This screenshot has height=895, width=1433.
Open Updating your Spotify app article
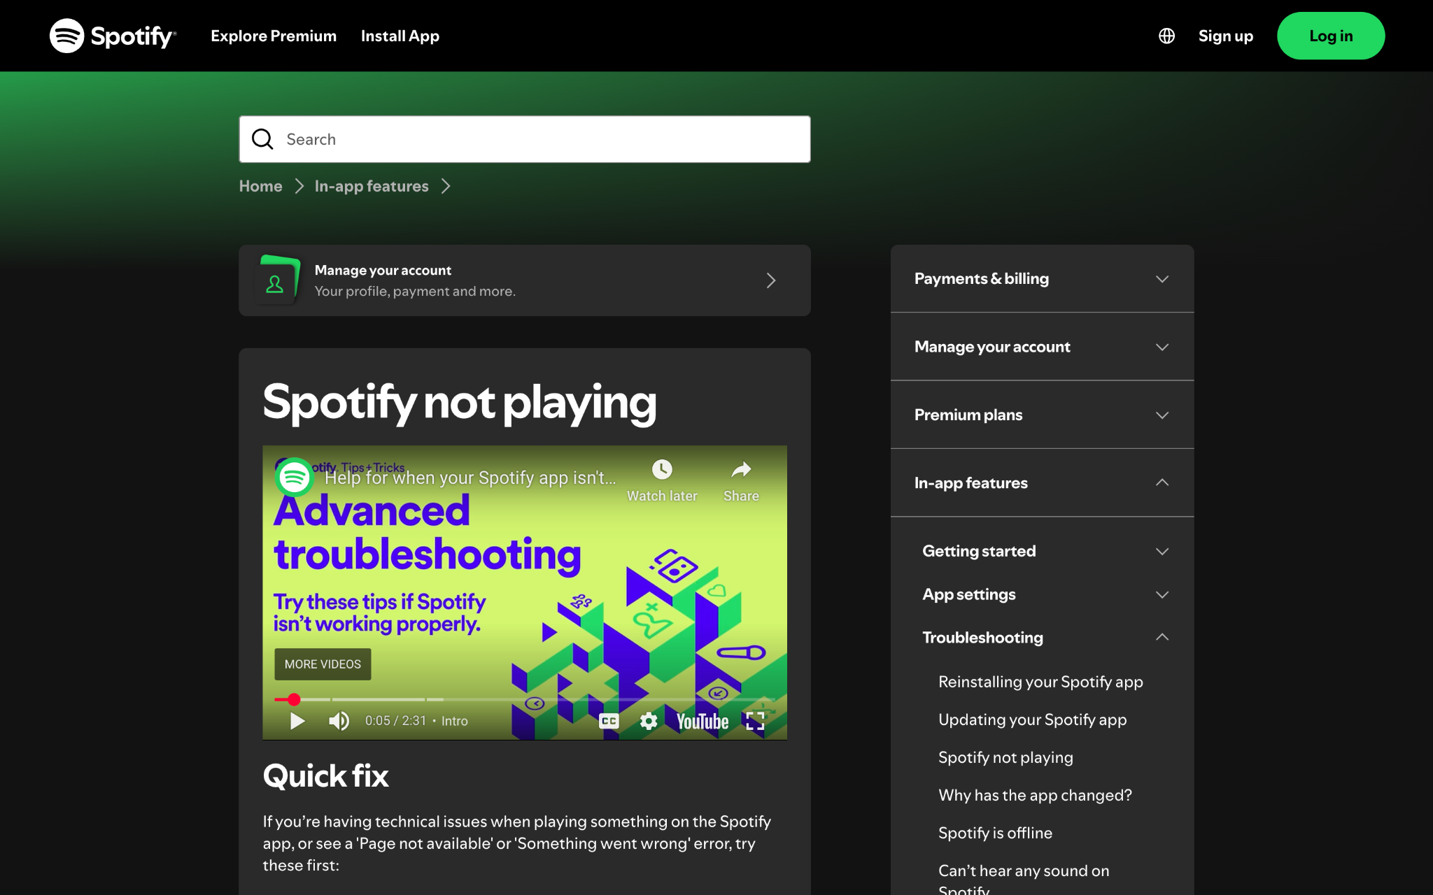coord(1032,719)
